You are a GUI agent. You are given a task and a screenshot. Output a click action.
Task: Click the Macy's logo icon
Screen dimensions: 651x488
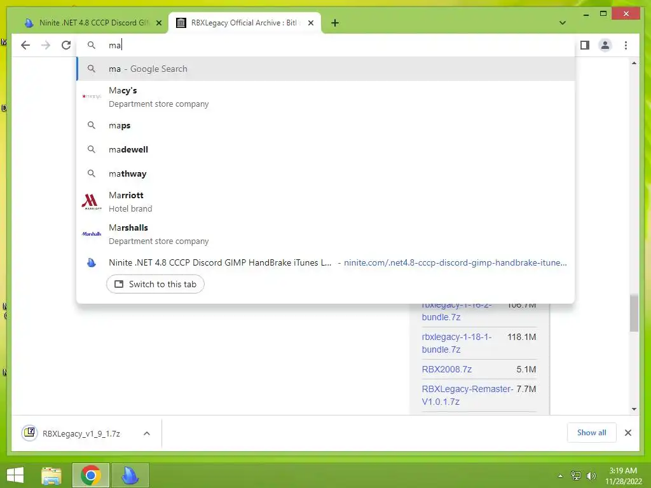click(x=92, y=97)
